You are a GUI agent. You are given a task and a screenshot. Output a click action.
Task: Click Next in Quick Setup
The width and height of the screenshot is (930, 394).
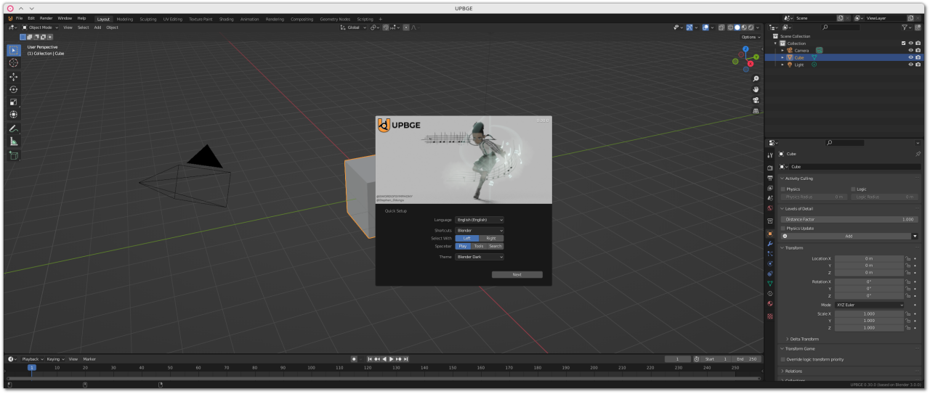coord(517,274)
